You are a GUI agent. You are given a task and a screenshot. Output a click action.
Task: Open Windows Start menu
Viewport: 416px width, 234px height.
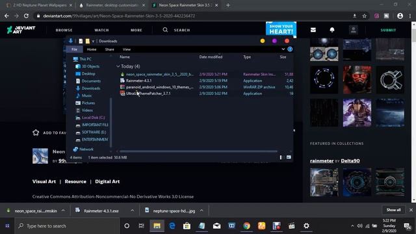pyautogui.click(x=7, y=226)
